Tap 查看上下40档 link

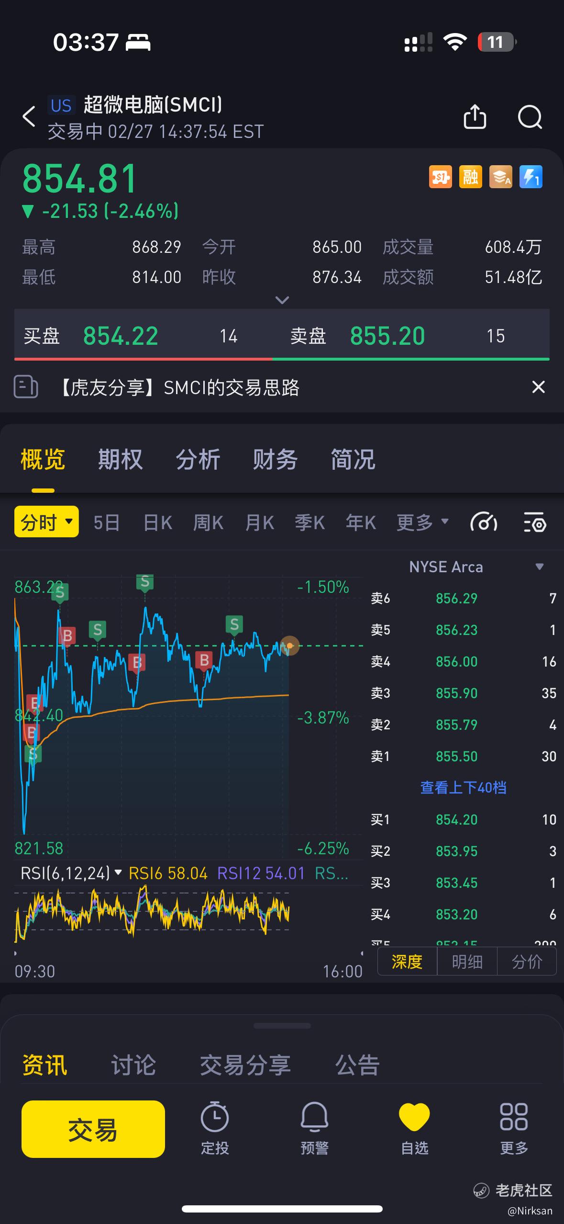coord(463,788)
